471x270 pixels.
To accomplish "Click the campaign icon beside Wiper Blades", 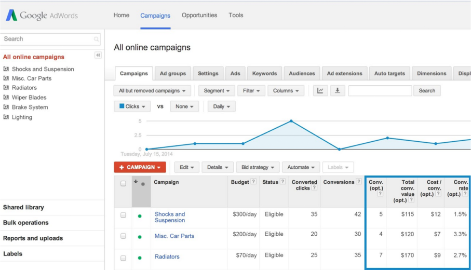I will (6, 97).
